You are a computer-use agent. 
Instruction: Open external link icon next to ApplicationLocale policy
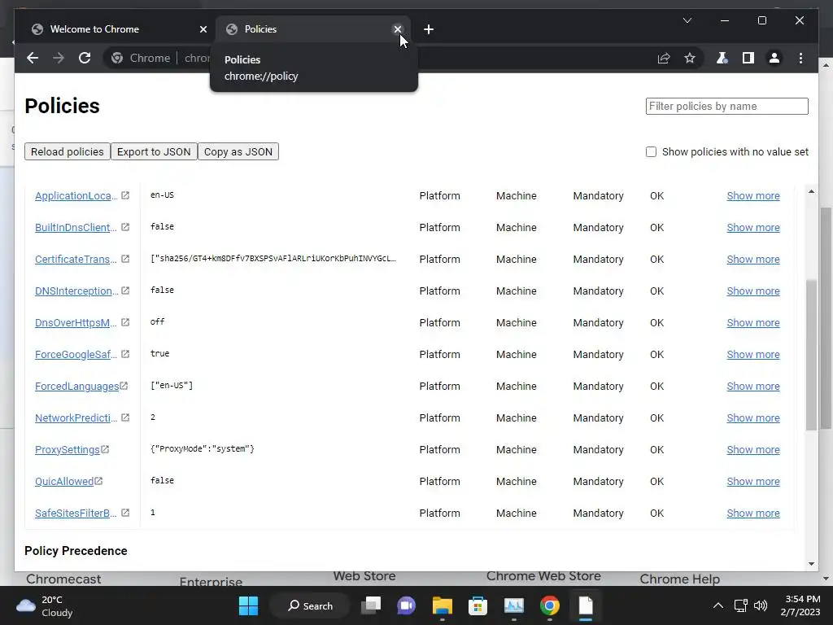(125, 195)
